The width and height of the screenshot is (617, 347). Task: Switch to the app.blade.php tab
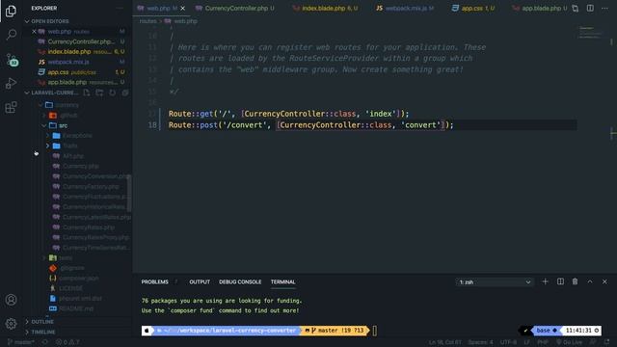(541, 9)
